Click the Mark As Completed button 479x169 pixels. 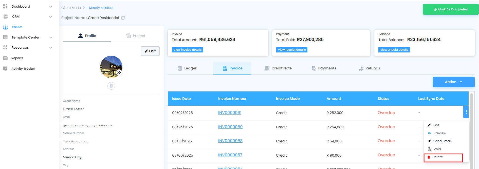tap(451, 9)
